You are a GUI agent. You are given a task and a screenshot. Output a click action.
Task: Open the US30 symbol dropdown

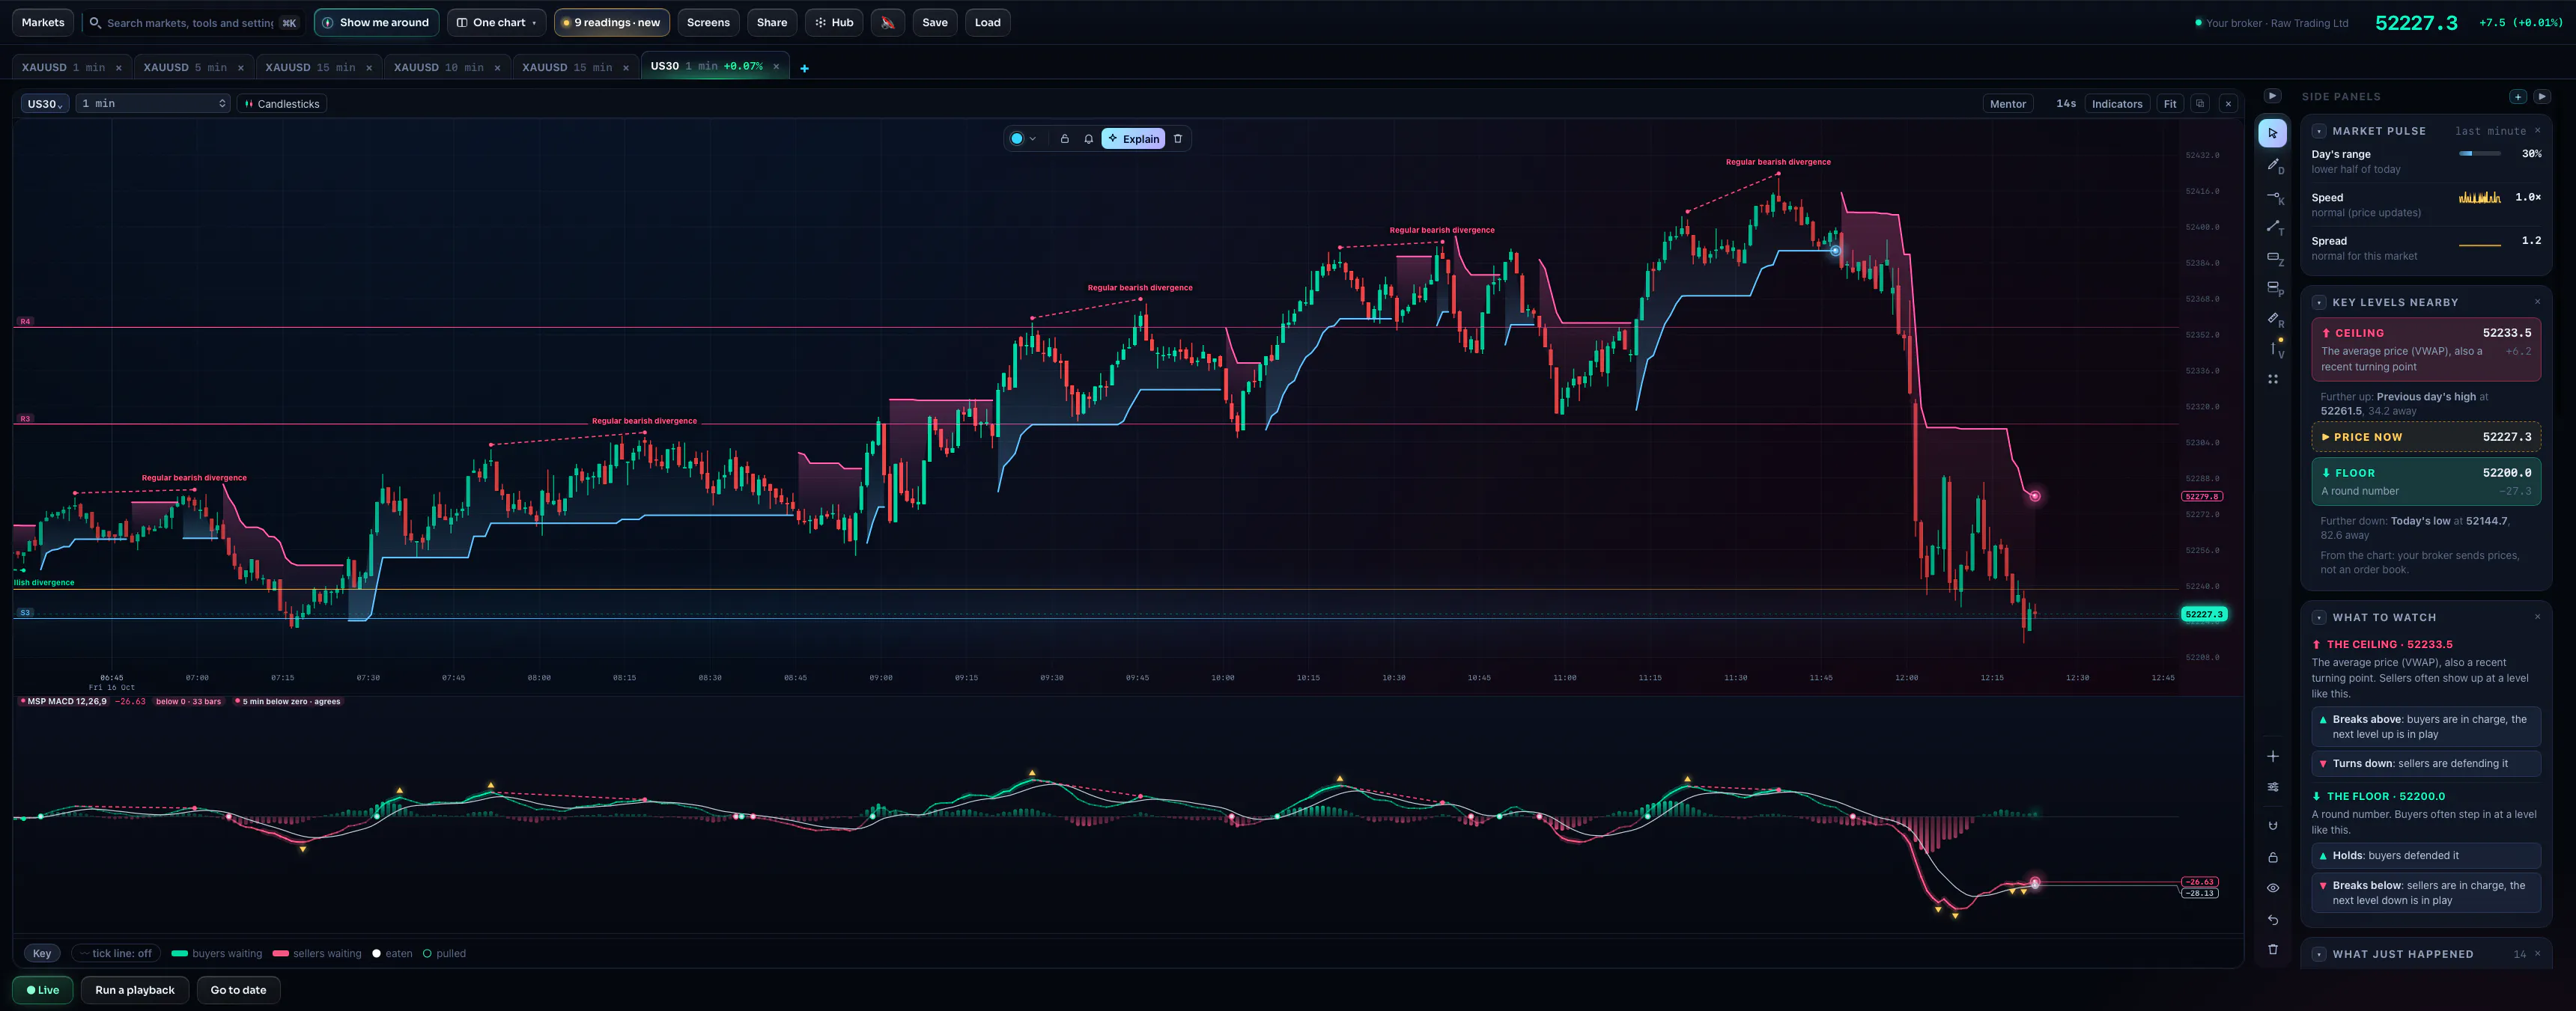(x=45, y=104)
